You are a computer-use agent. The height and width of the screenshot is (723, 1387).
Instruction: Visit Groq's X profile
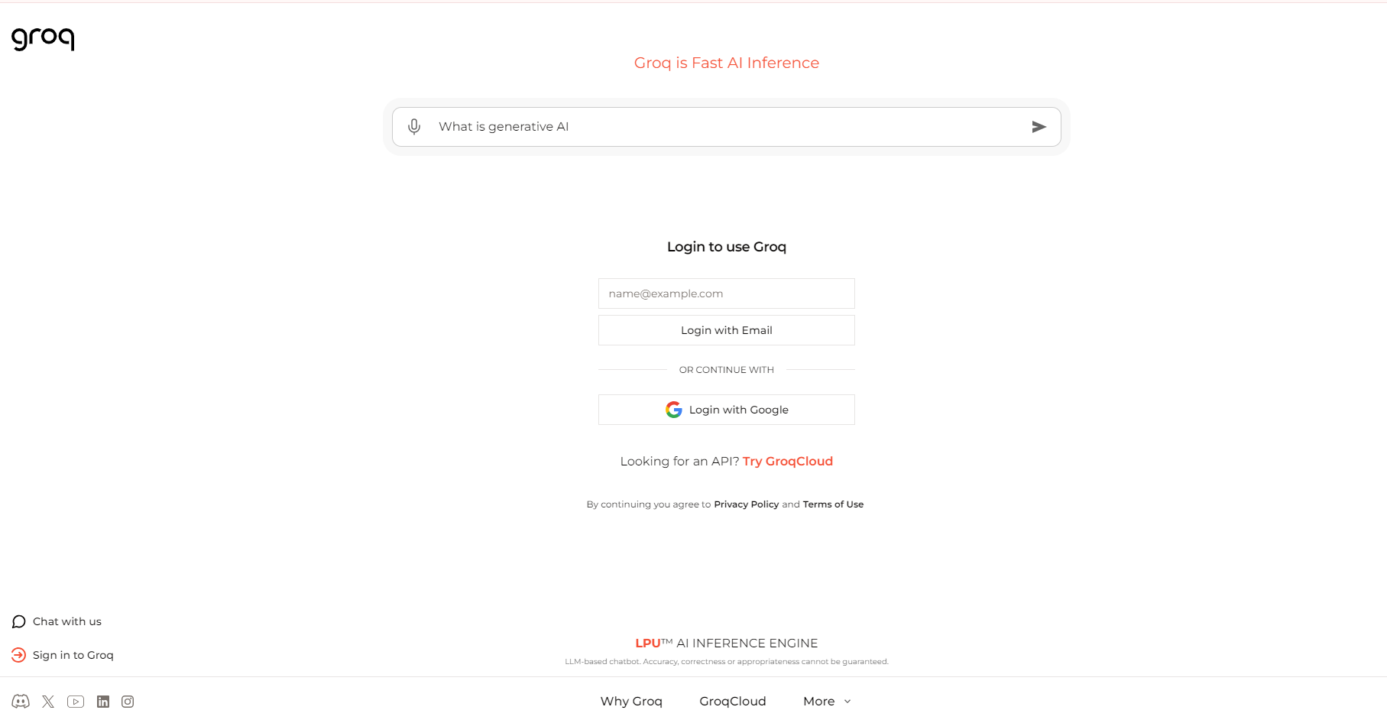coord(48,701)
